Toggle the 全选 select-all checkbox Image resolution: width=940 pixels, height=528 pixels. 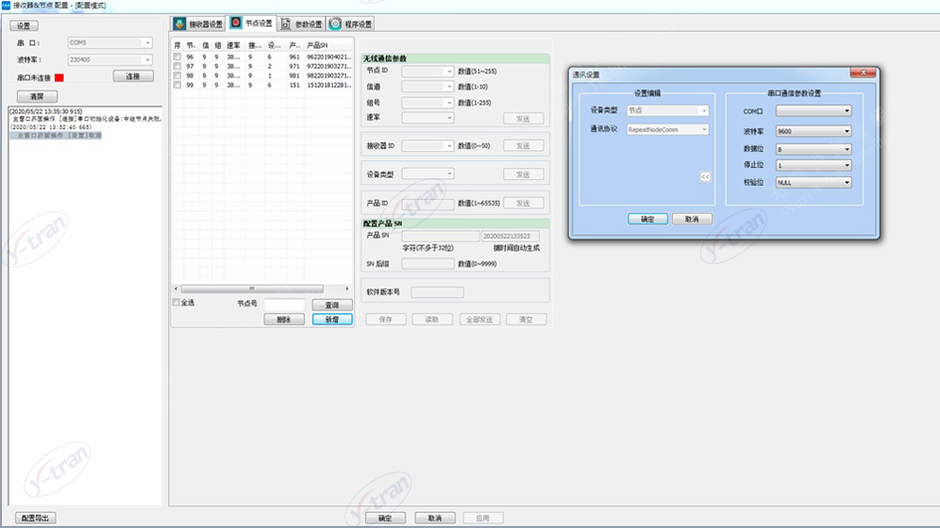[x=176, y=303]
